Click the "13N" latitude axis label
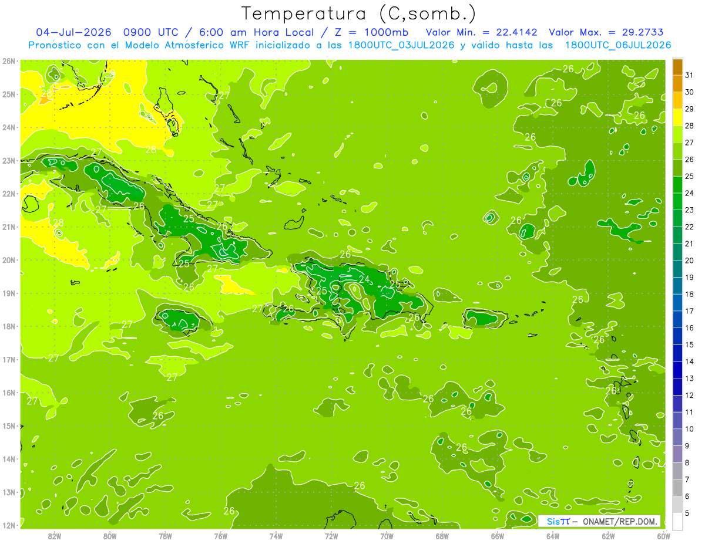The width and height of the screenshot is (705, 544). pyautogui.click(x=8, y=492)
